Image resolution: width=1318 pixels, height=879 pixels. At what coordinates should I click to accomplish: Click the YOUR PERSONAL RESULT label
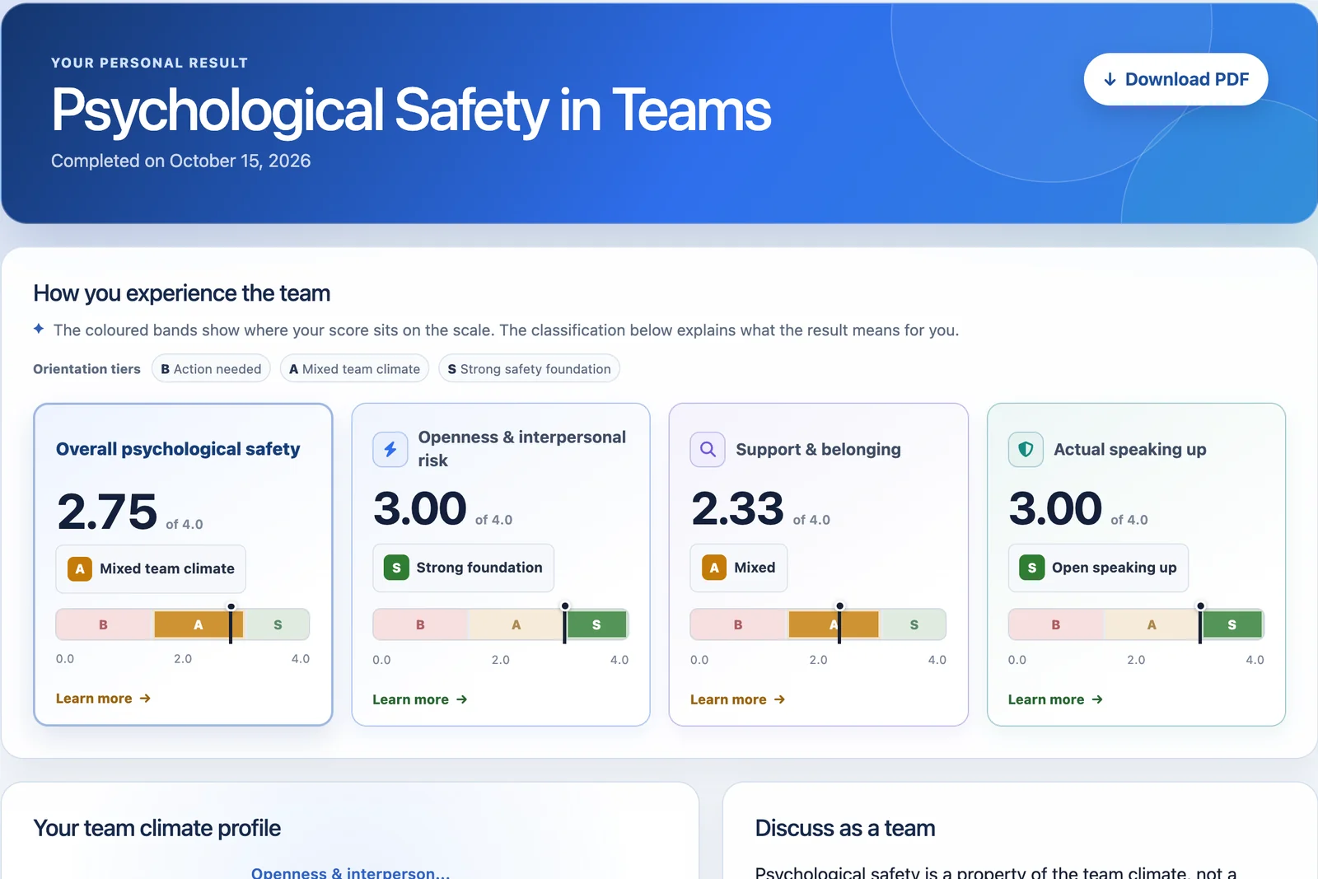coord(149,63)
